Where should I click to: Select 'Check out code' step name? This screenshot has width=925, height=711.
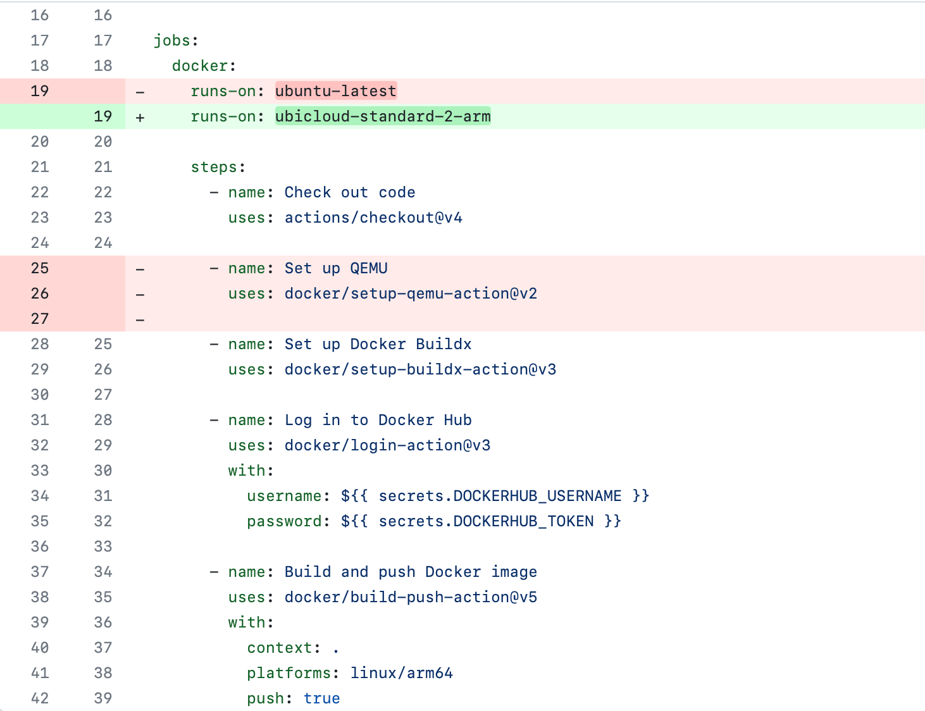pos(350,192)
